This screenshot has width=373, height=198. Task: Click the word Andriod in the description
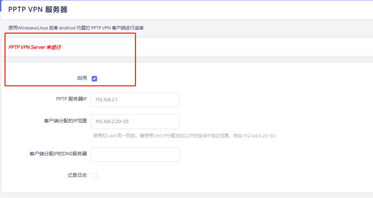(x=67, y=28)
